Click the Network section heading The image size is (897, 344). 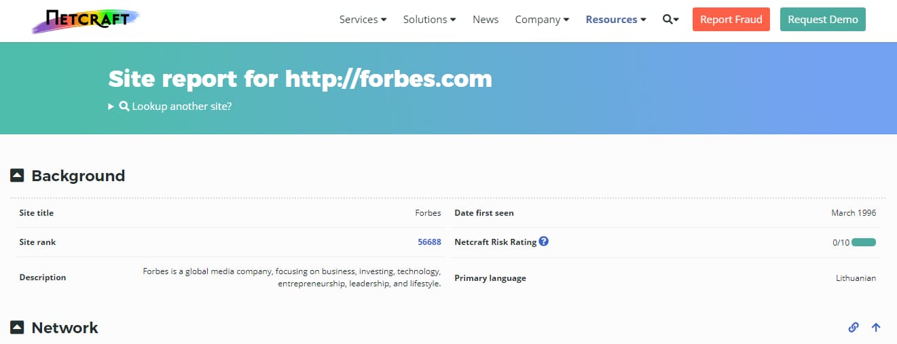(x=65, y=328)
